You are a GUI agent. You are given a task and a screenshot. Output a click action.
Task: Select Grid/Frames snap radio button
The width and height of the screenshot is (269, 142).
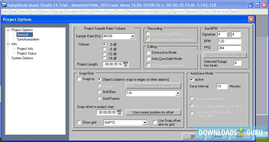tap(99, 98)
